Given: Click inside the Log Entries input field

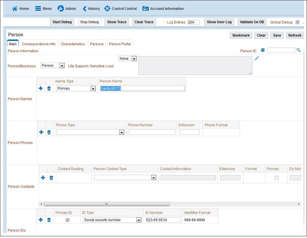Looking at the screenshot, I should click(194, 22).
